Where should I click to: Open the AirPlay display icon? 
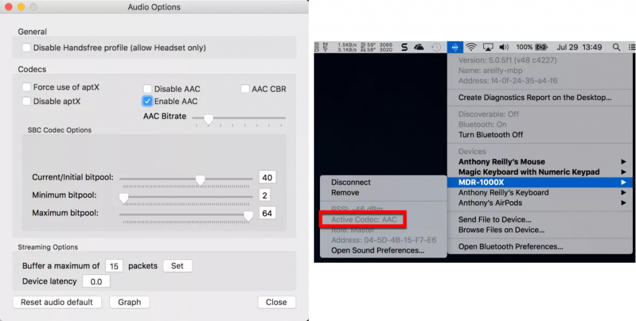(x=488, y=47)
